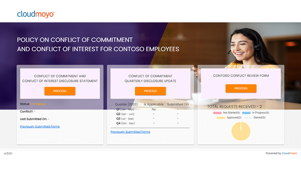
Task: Click the approved requests pie chart
Action: 241,131
